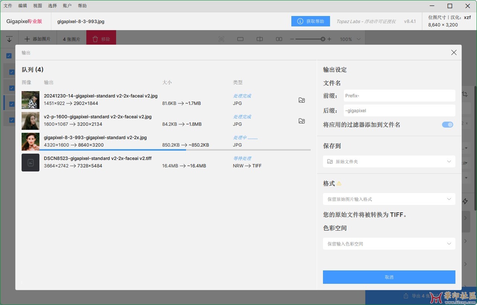Open output folder for 20241230-14 image
This screenshot has width=477, height=305.
[302, 100]
